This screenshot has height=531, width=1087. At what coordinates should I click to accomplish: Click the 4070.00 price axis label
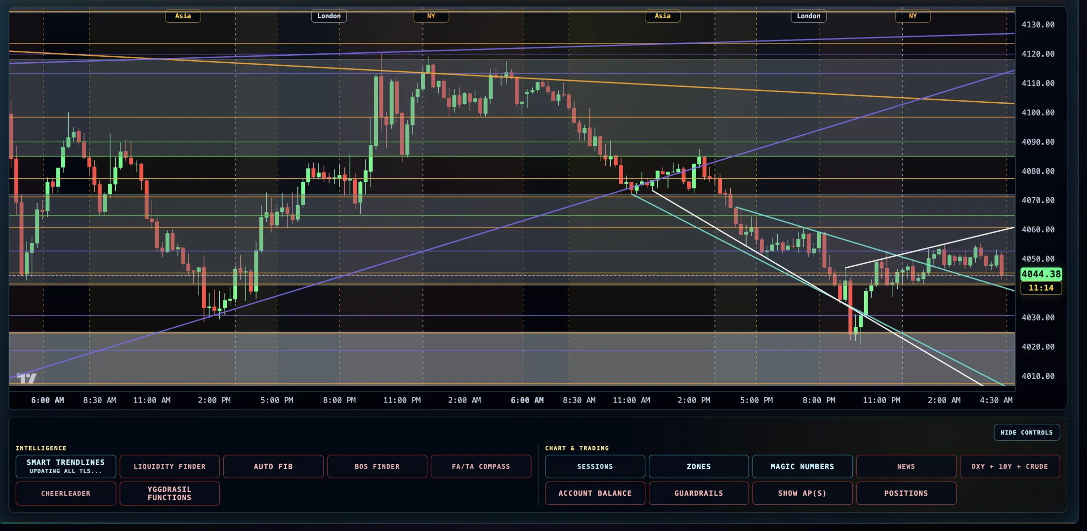pyautogui.click(x=1038, y=200)
